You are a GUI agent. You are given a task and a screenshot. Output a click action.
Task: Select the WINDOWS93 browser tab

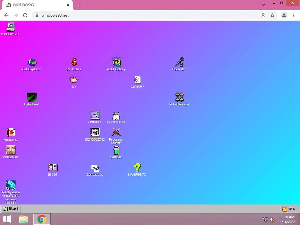37,5
